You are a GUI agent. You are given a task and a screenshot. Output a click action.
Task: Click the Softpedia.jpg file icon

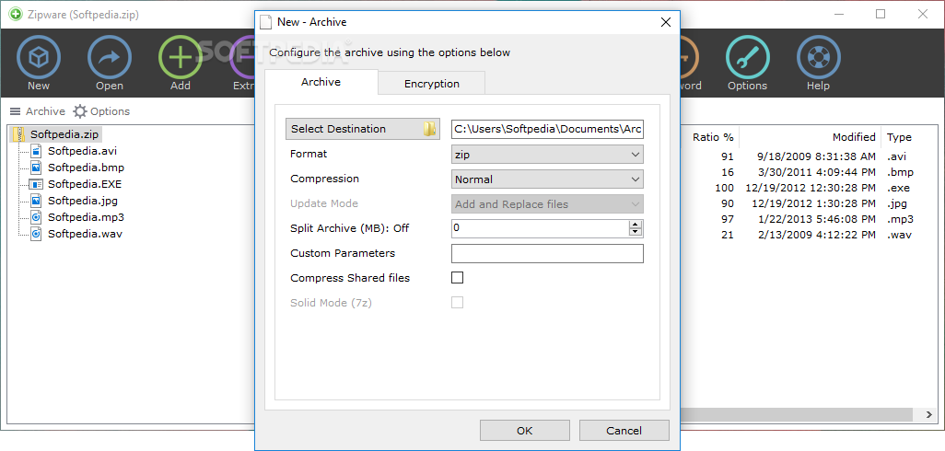pyautogui.click(x=36, y=201)
